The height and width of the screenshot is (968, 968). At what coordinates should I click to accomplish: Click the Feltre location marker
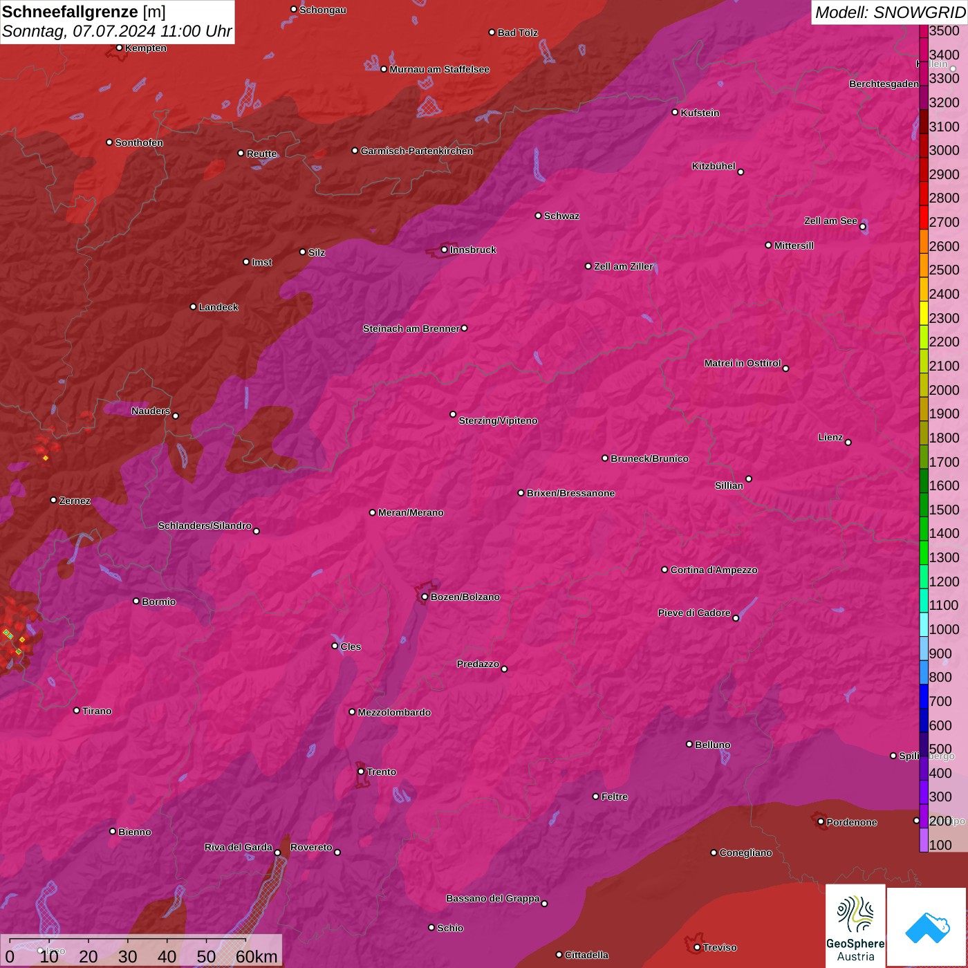596,797
